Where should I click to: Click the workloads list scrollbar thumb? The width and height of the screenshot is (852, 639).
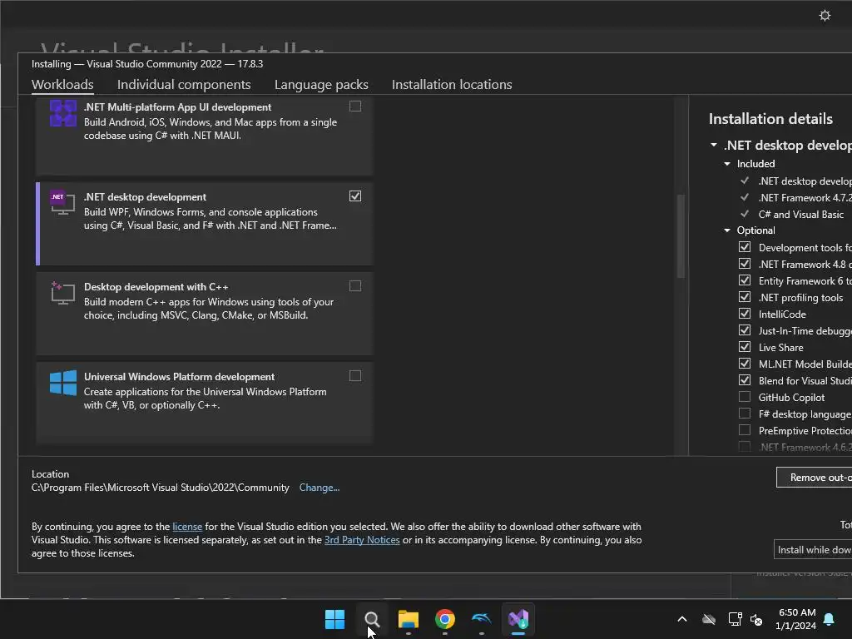pyautogui.click(x=681, y=235)
